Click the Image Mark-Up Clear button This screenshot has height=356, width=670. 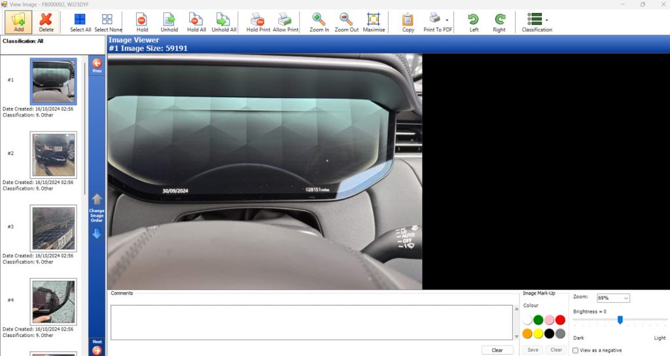click(x=556, y=350)
